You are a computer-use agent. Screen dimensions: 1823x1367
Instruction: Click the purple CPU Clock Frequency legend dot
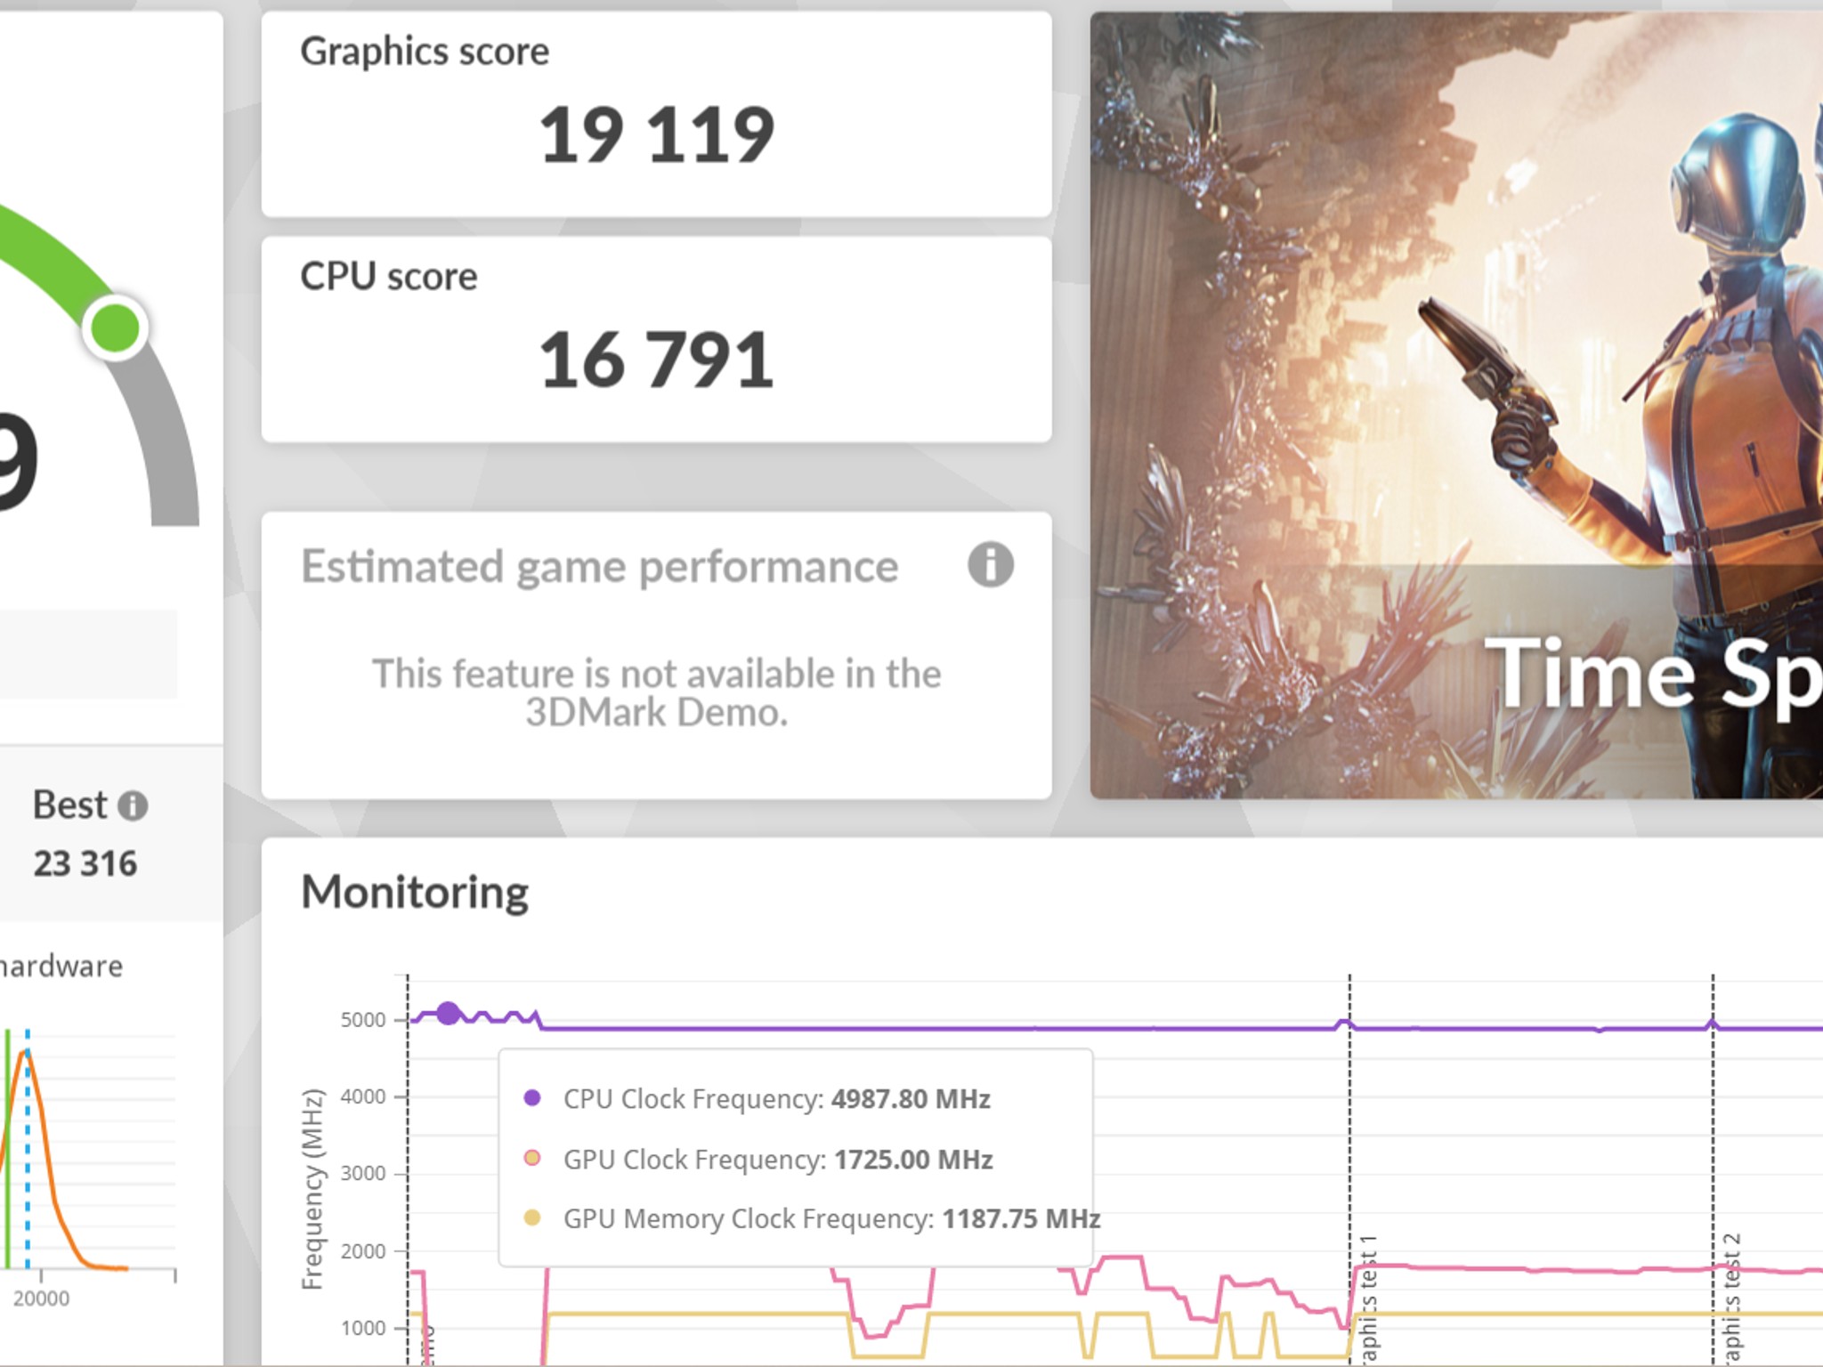coord(532,1097)
